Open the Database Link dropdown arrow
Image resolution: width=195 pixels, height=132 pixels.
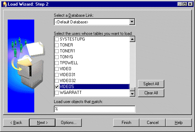(132, 22)
